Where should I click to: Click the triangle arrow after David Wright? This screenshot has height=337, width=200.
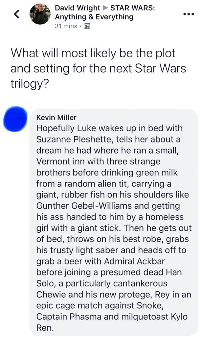click(105, 8)
